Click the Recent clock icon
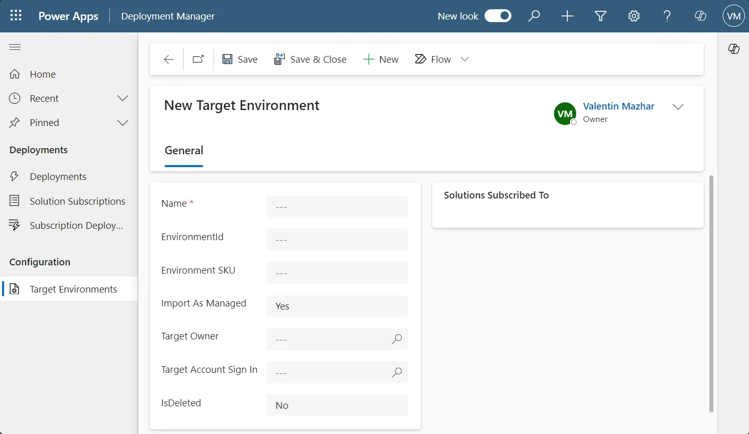The width and height of the screenshot is (749, 434). pyautogui.click(x=15, y=98)
